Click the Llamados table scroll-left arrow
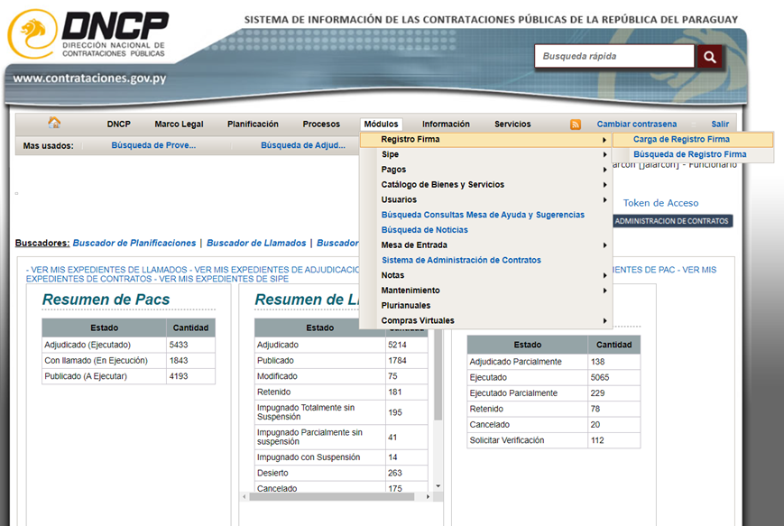The width and height of the screenshot is (784, 526). coord(244,497)
